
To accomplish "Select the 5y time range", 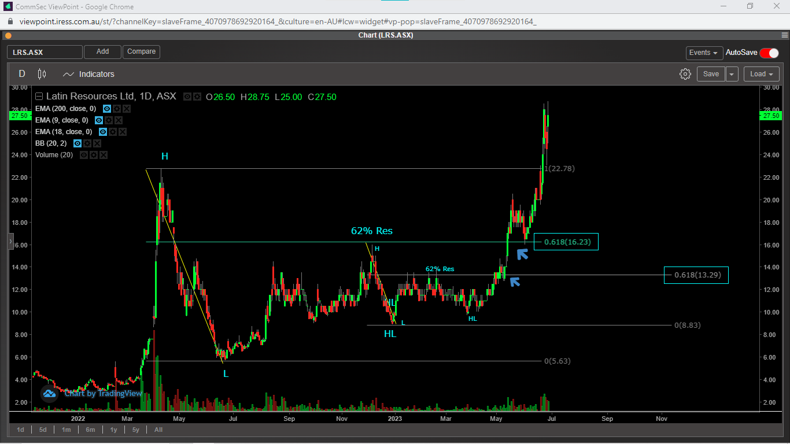I will (x=135, y=430).
